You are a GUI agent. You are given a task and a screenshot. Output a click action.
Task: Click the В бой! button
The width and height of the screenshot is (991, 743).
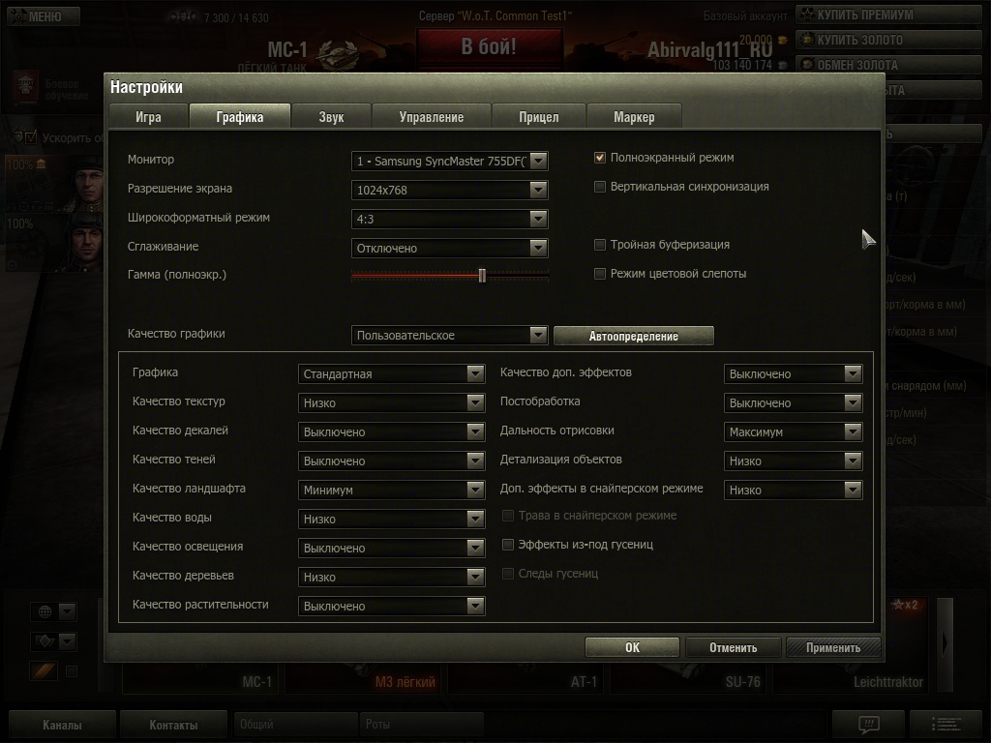[489, 46]
